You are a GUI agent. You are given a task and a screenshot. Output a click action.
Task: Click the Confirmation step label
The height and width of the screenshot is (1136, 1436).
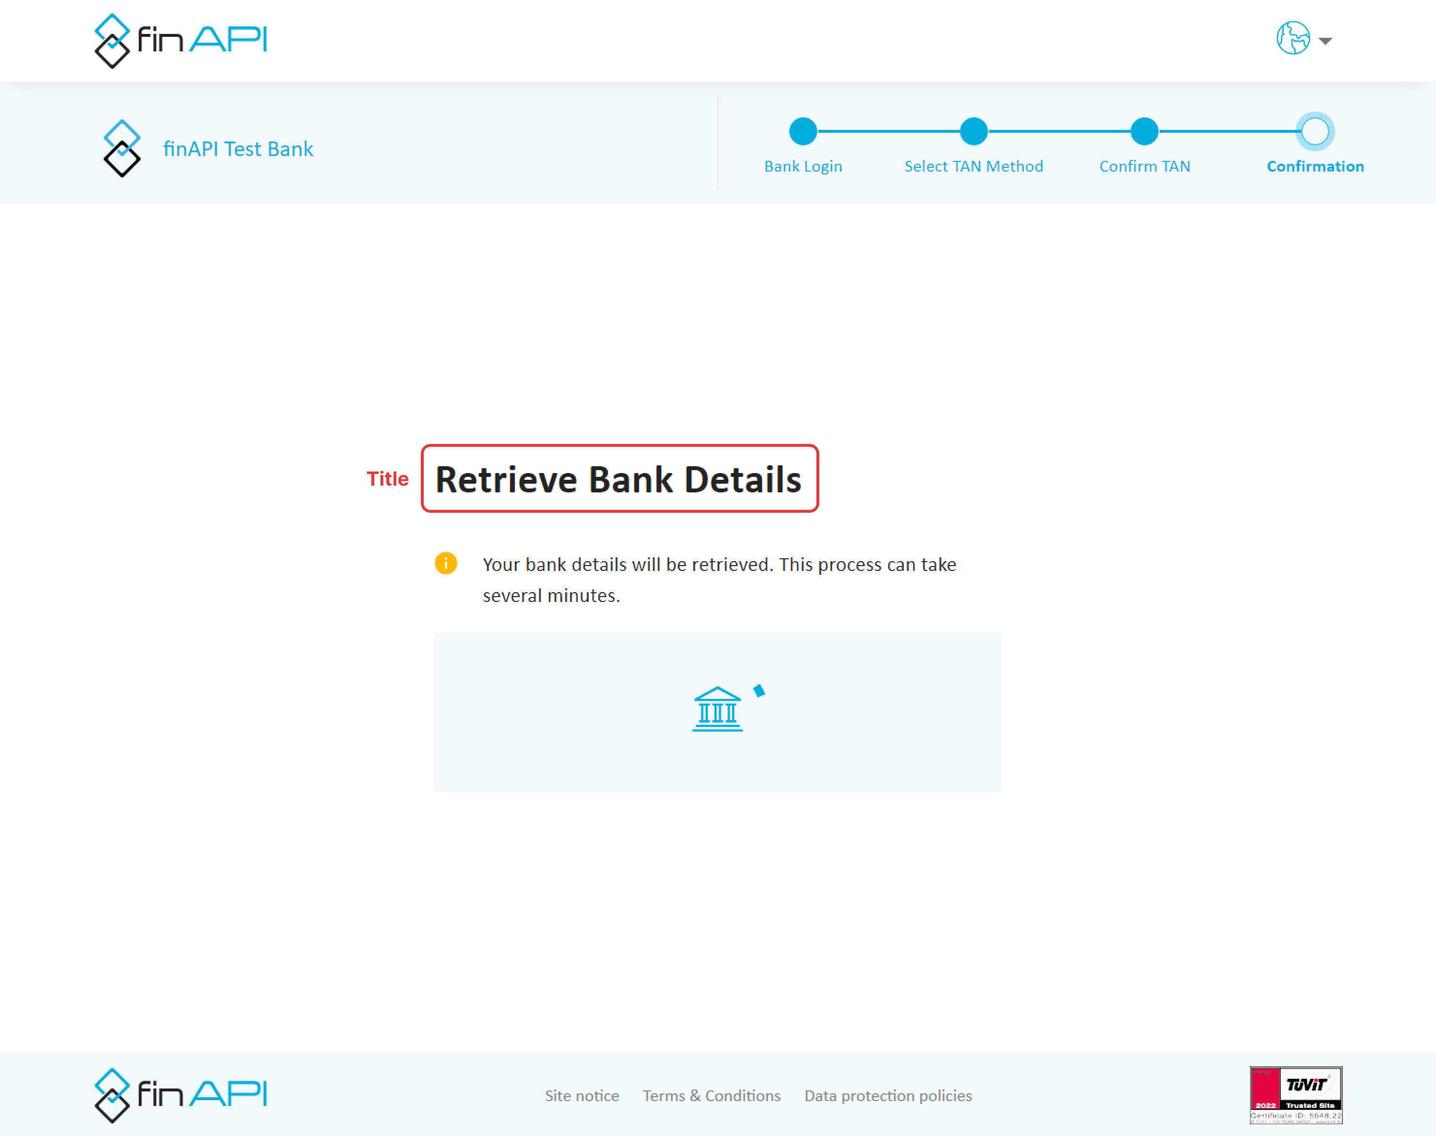tap(1314, 166)
